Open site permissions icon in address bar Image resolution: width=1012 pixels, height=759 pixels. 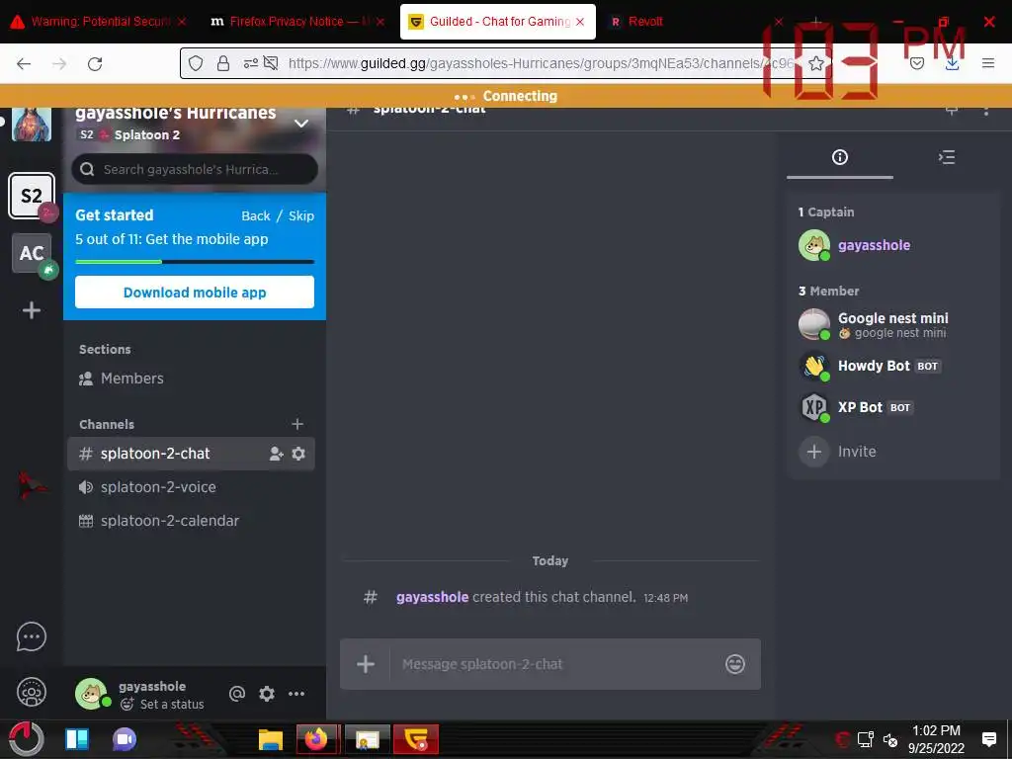250,63
